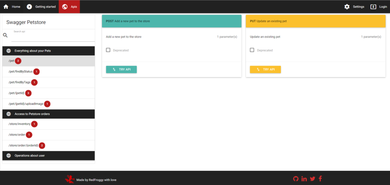Toggle Deprecated checkbox in POST card

(108, 50)
